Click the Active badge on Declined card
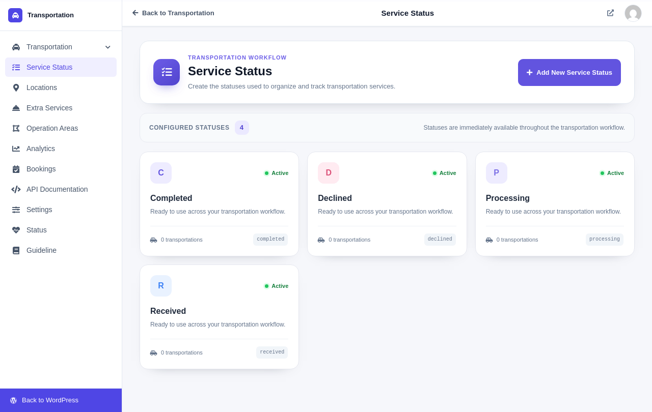The image size is (652, 412). (x=444, y=173)
